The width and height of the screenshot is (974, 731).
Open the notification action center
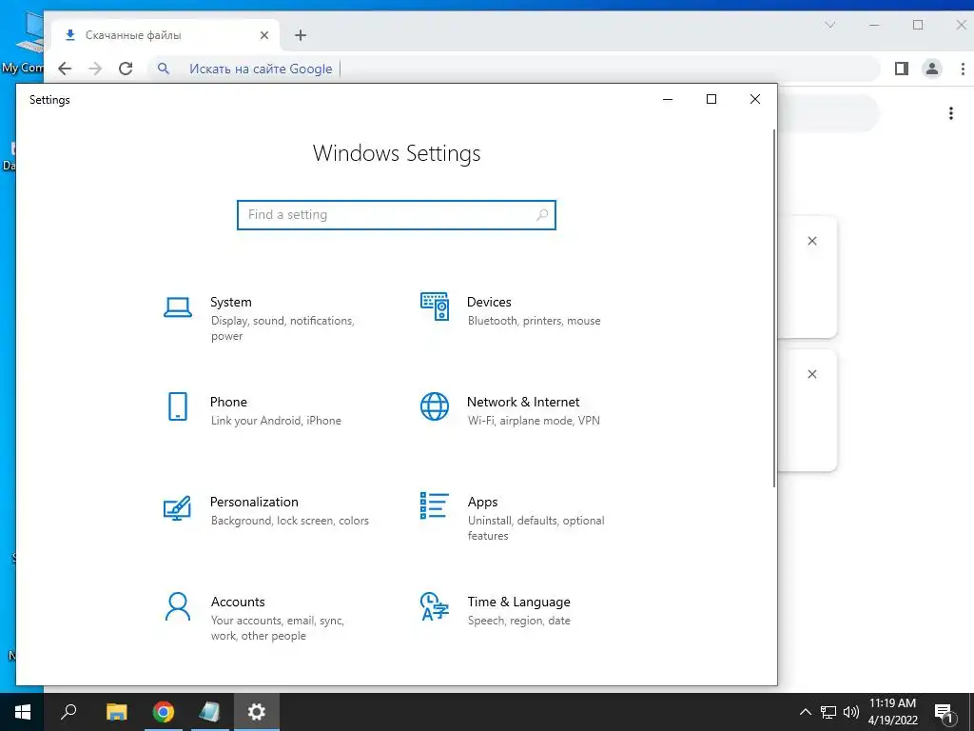pyautogui.click(x=945, y=713)
